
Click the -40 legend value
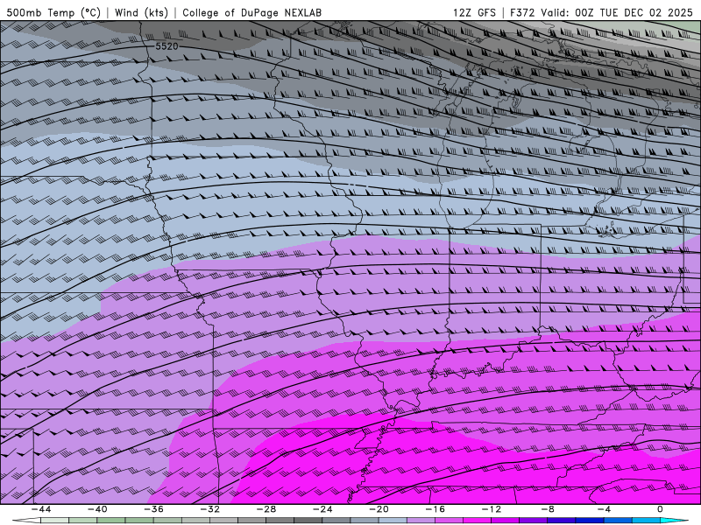[x=97, y=509]
